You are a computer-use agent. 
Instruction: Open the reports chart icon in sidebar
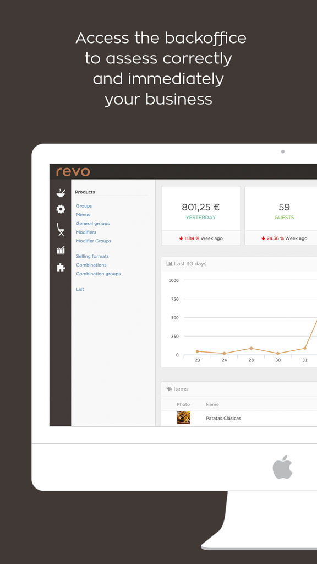tap(61, 251)
